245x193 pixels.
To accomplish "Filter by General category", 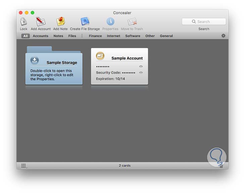I will [x=166, y=36].
